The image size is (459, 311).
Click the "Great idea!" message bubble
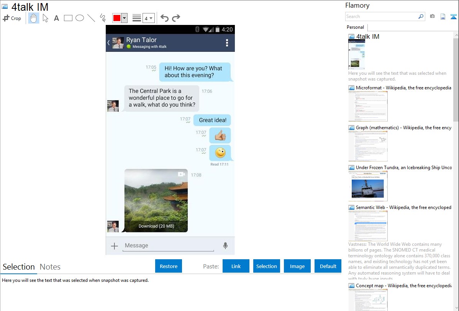click(x=213, y=120)
